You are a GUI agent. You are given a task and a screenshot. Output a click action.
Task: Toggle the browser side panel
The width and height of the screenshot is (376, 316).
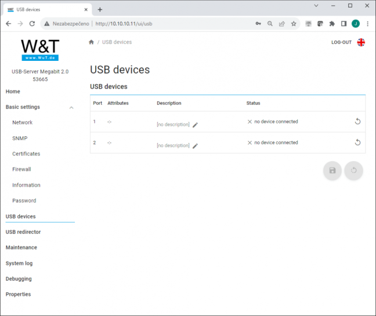[x=344, y=23]
